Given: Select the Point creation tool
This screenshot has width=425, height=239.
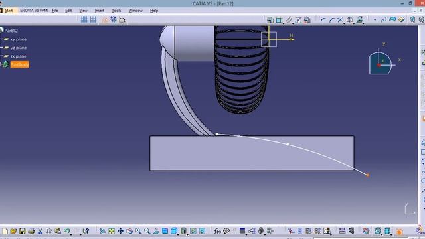Looking at the screenshot, I should coord(375,19).
